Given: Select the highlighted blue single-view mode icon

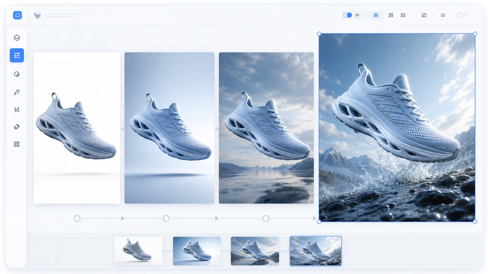Looking at the screenshot, I should point(376,15).
